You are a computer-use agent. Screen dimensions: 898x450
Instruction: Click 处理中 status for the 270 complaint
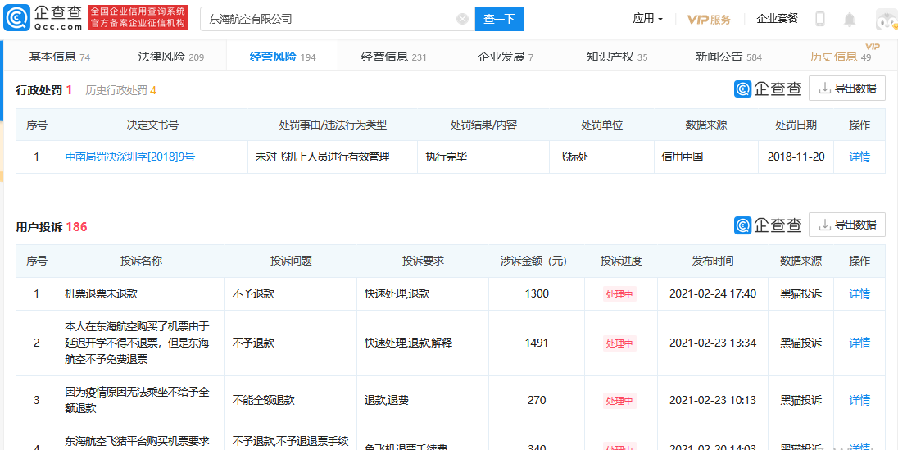(x=619, y=401)
